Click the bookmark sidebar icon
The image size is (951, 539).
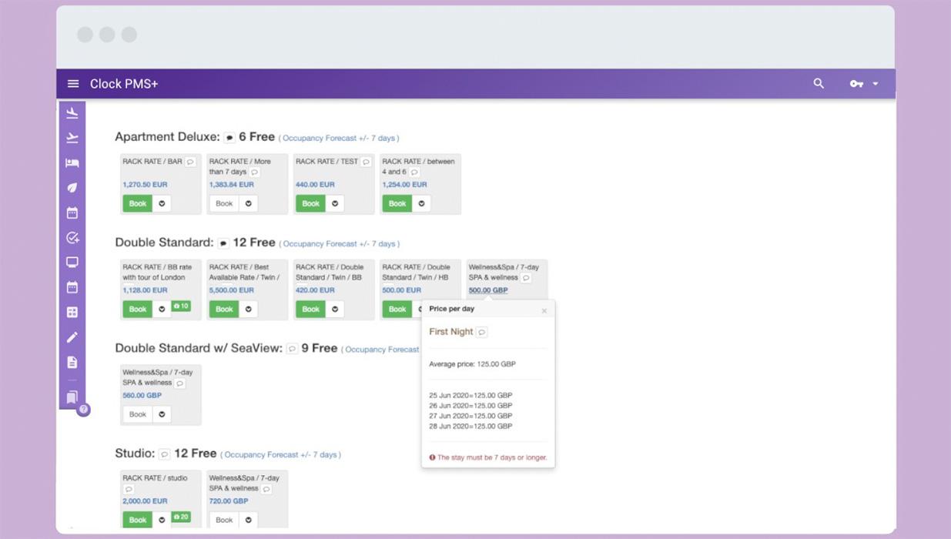click(72, 397)
